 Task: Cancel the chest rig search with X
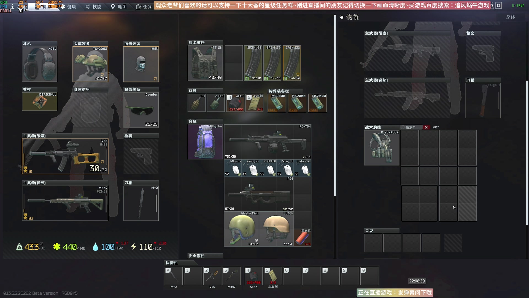[426, 127]
